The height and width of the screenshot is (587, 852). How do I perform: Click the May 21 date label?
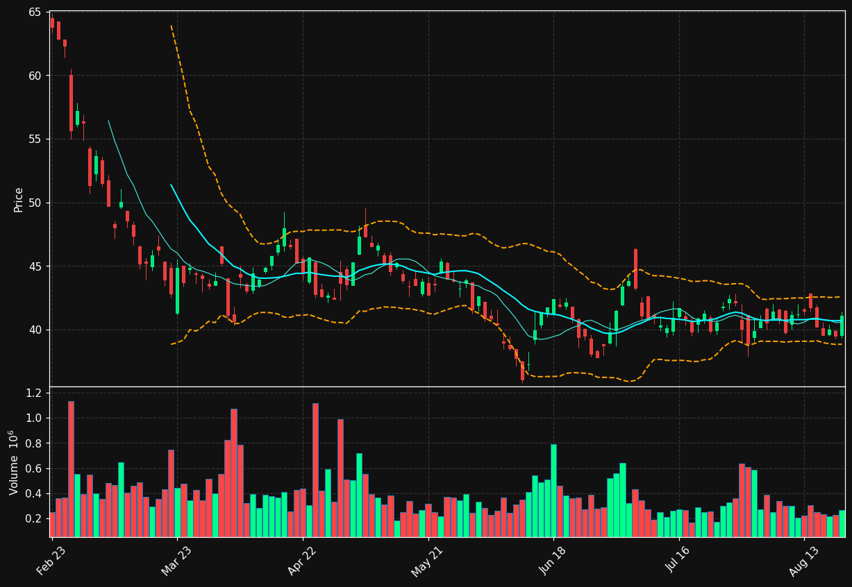click(426, 561)
